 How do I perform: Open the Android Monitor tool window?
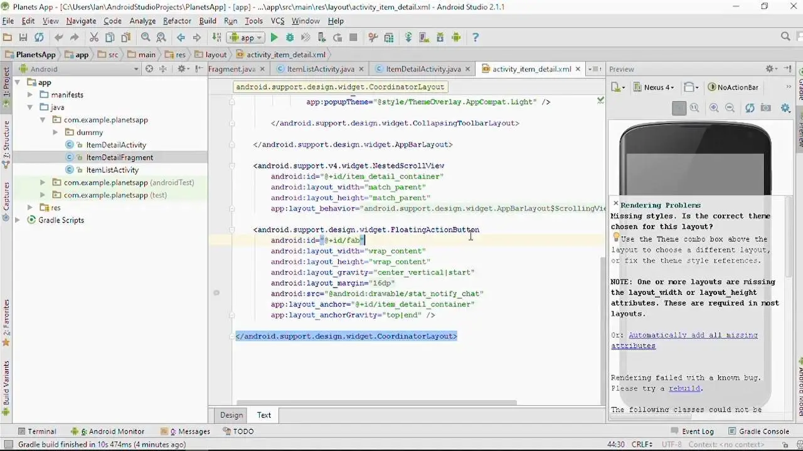click(108, 431)
